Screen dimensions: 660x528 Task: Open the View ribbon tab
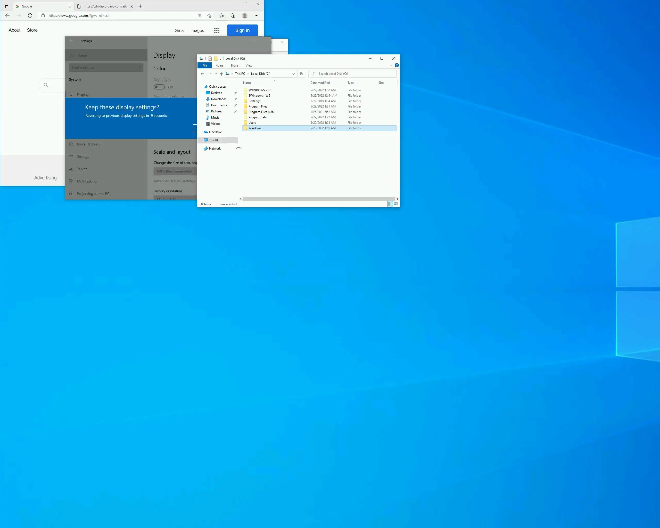pos(249,65)
